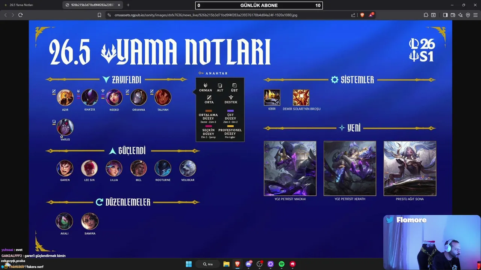The image size is (481, 270).
Task: Click the Volibear champion icon
Action: coord(188,168)
